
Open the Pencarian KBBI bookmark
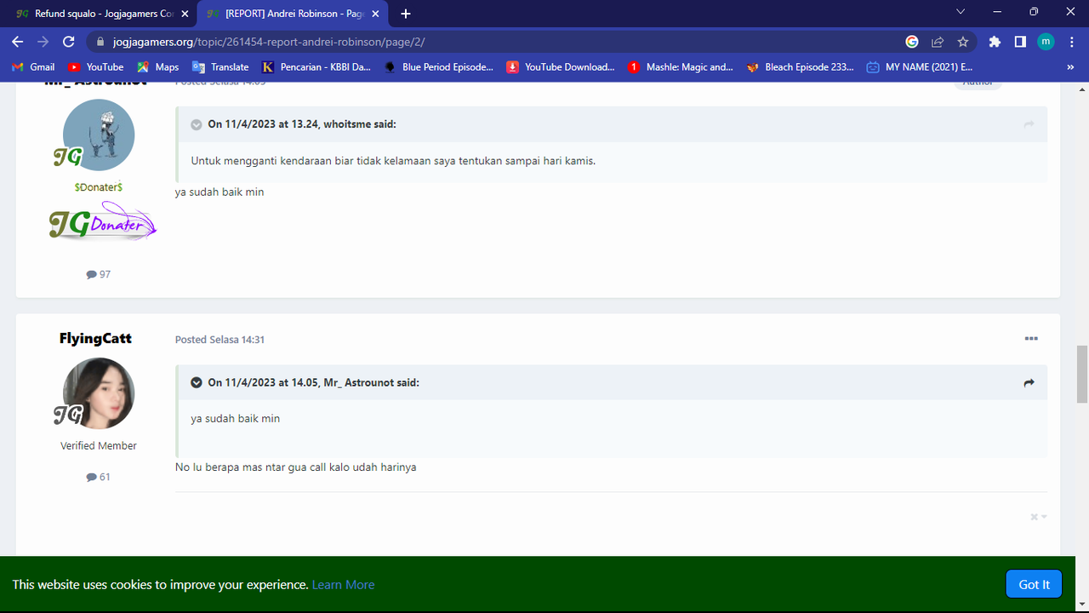tap(316, 67)
